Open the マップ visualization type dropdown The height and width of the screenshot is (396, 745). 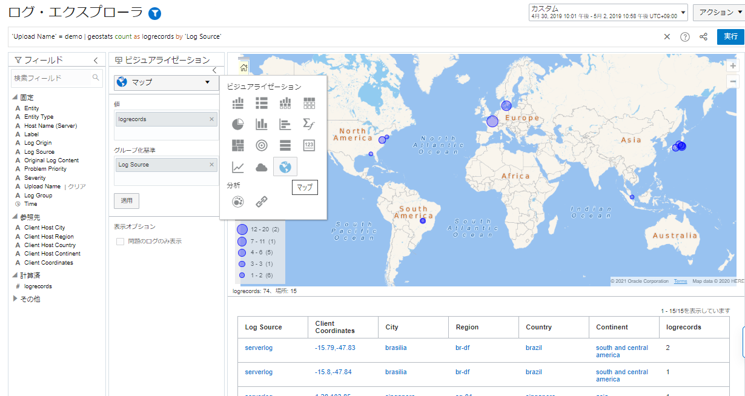[x=166, y=82]
